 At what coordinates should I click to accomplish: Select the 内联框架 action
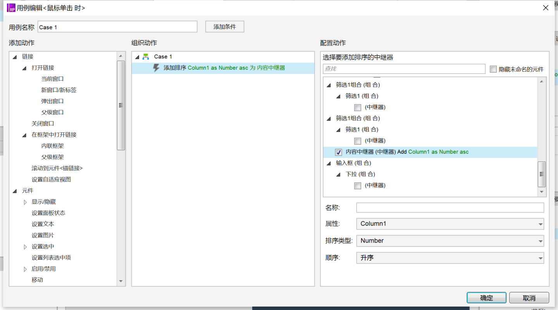[52, 146]
